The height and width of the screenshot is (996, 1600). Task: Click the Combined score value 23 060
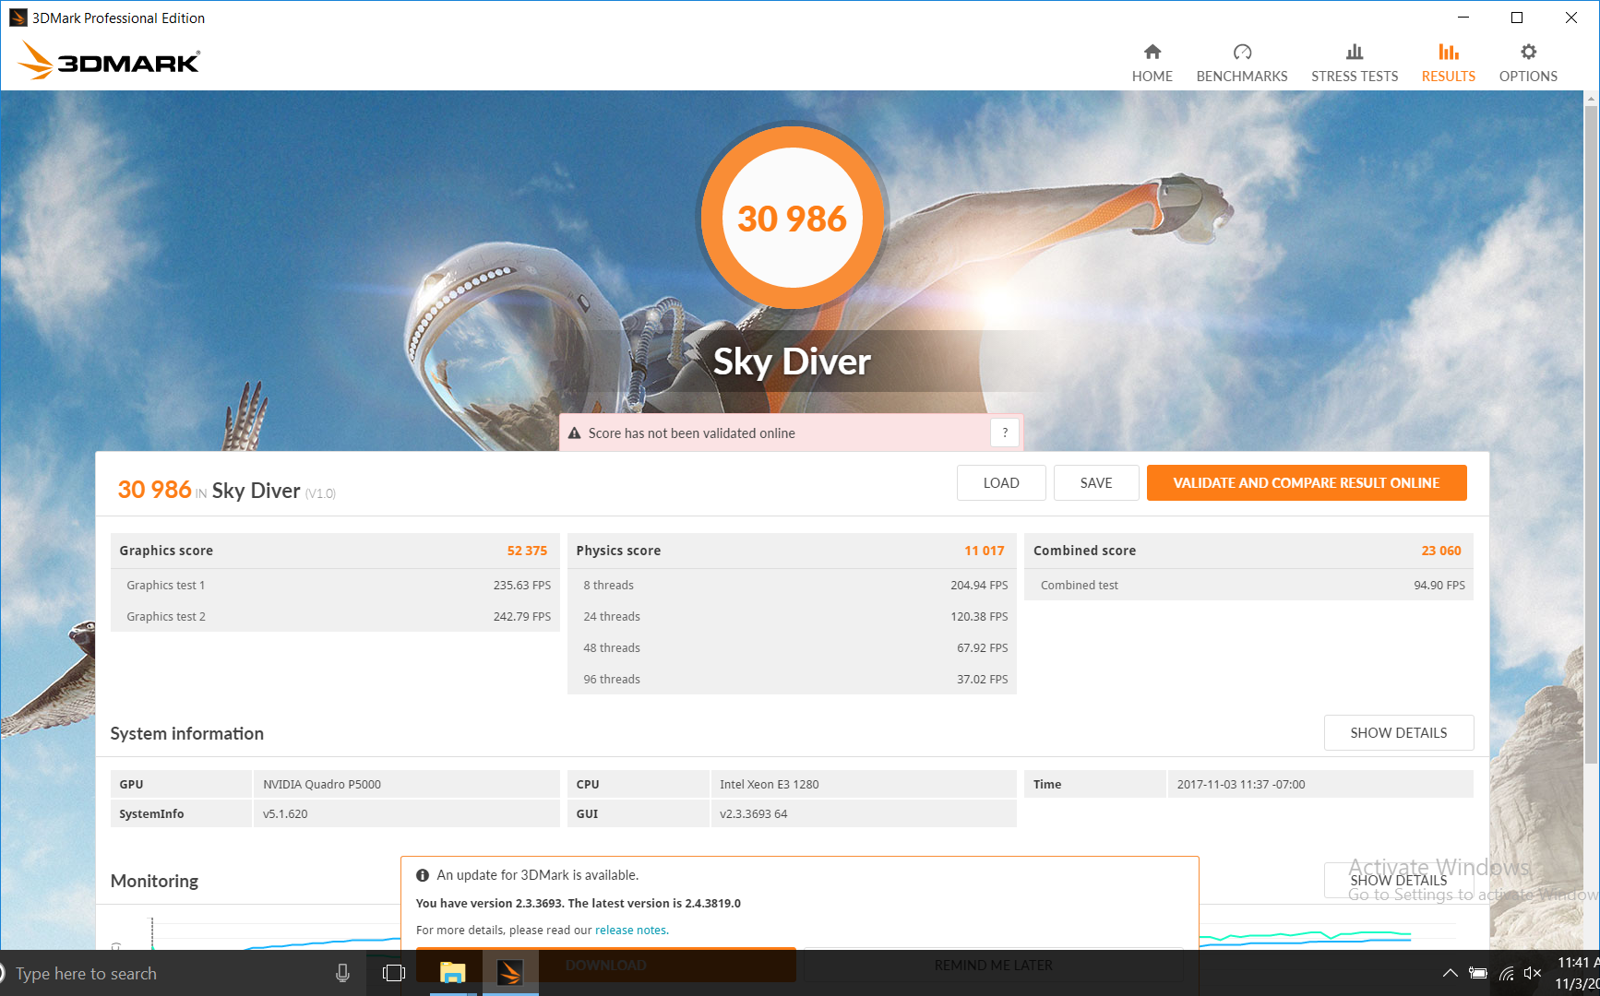point(1441,551)
